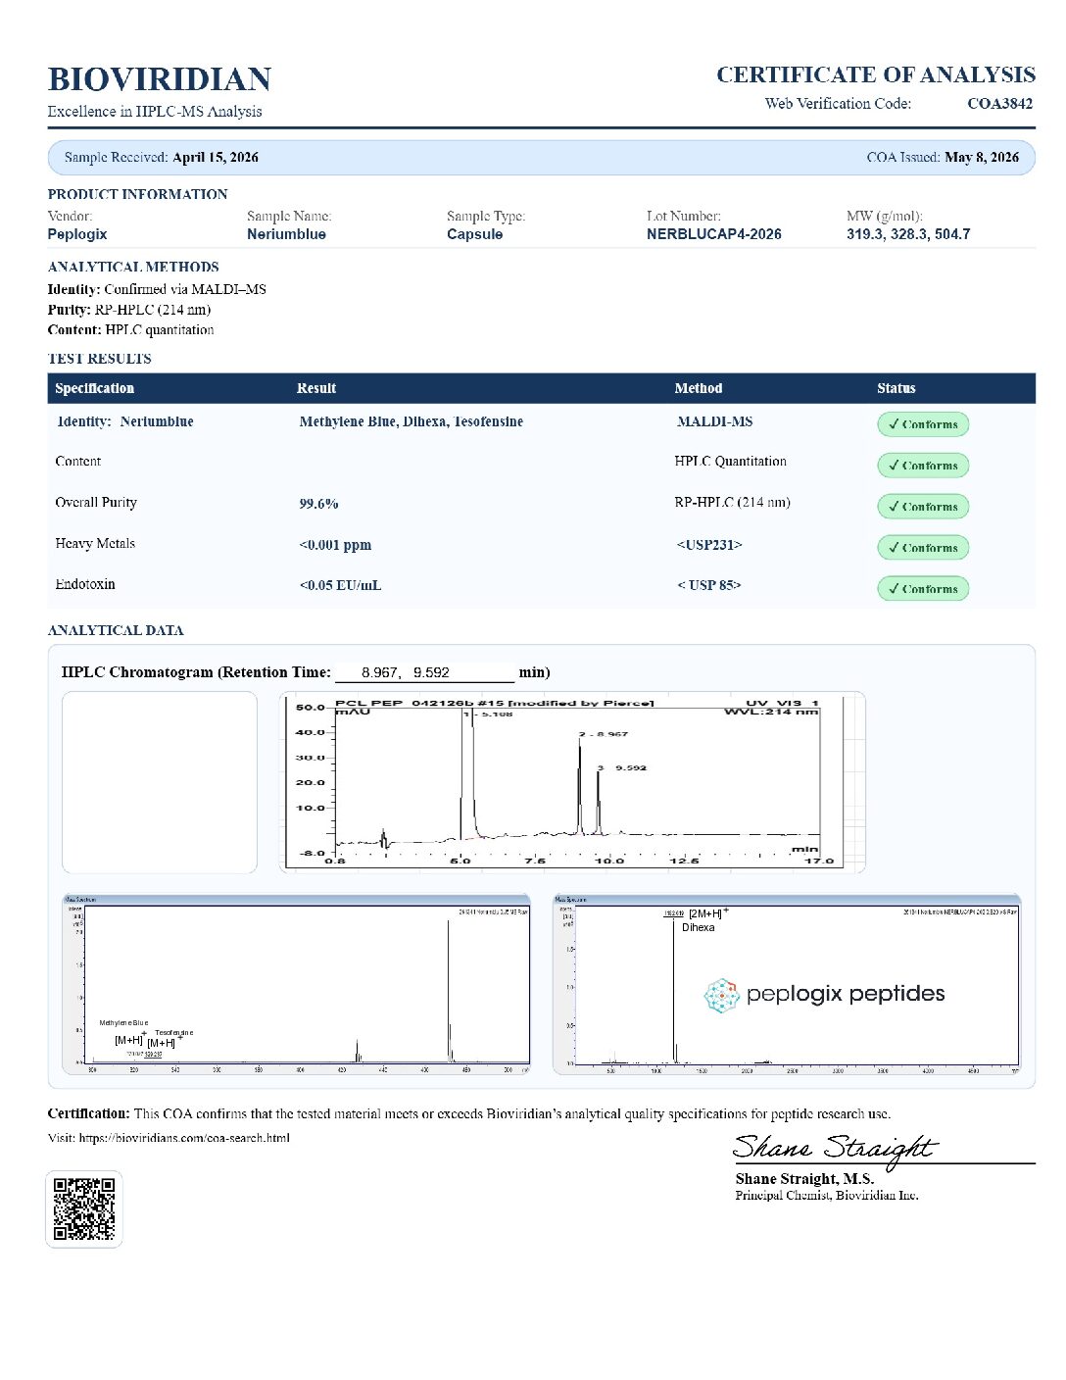This screenshot has height=1380, width=1066.
Task: Click the peplogix peptides logo icon
Action: (722, 995)
